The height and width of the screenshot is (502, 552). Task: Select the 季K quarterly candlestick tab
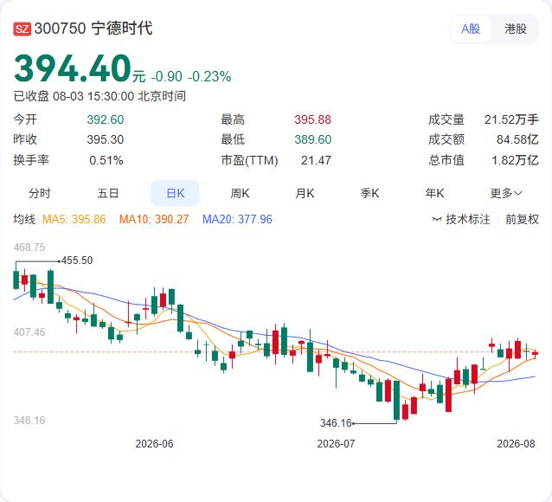369,193
